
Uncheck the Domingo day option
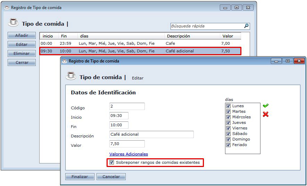click(x=229, y=139)
